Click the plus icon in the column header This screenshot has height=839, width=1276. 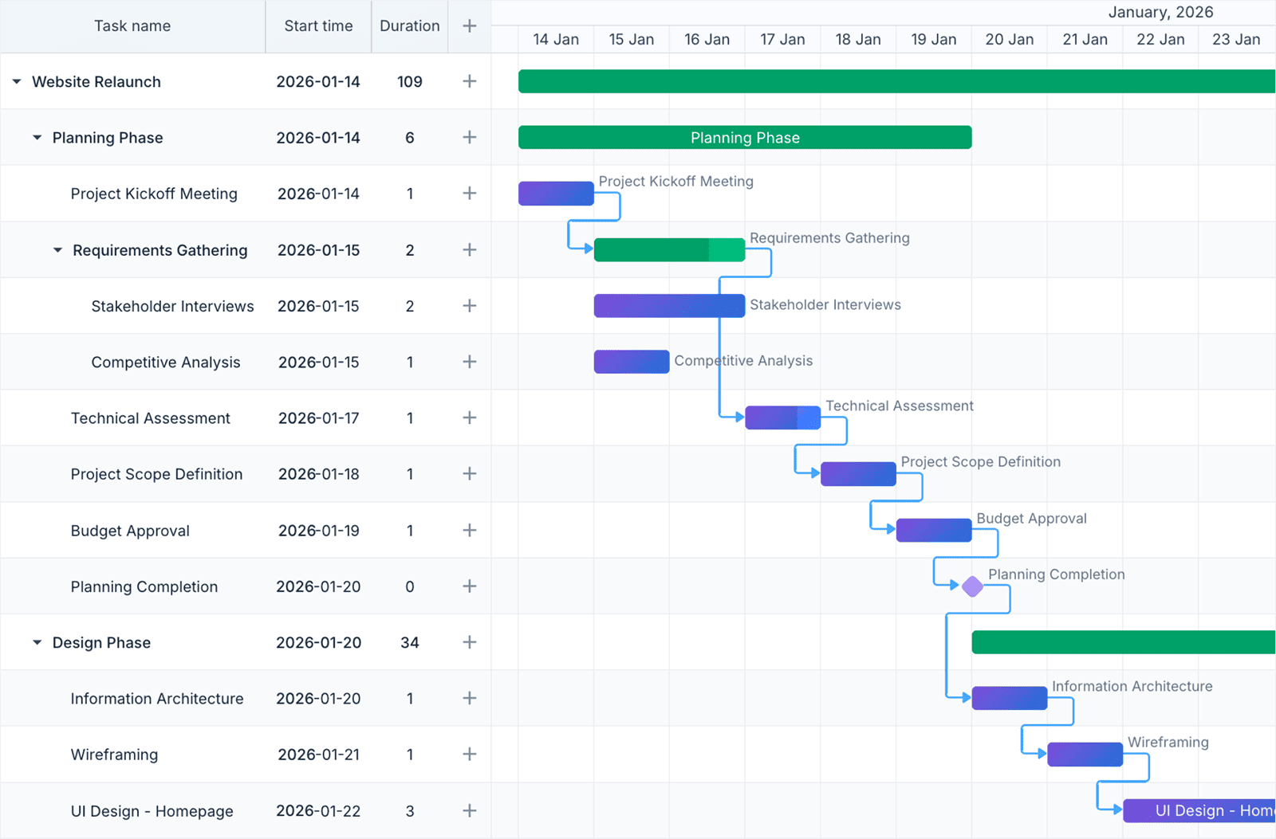470,26
